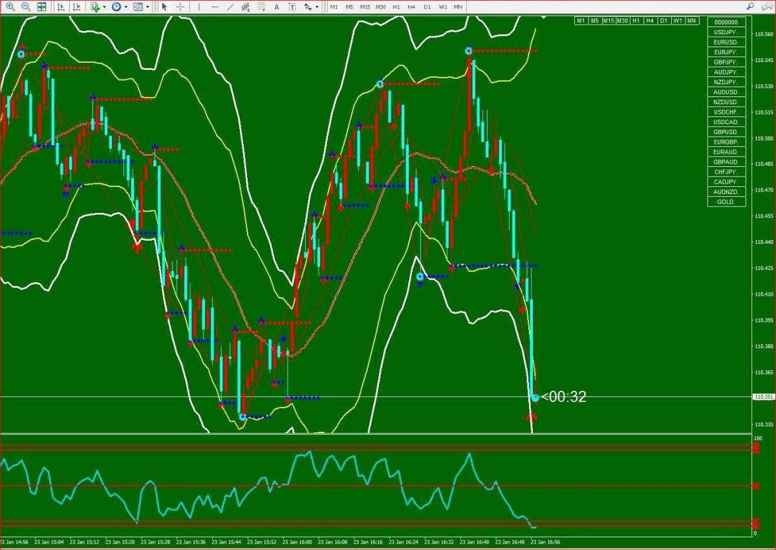
Task: Draw an equidistant channel
Action: (246, 6)
